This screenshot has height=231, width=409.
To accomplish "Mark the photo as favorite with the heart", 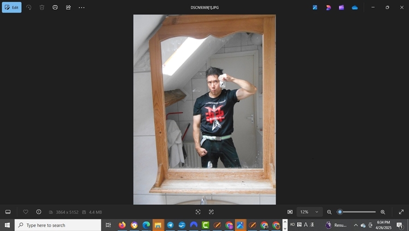I will click(26, 212).
